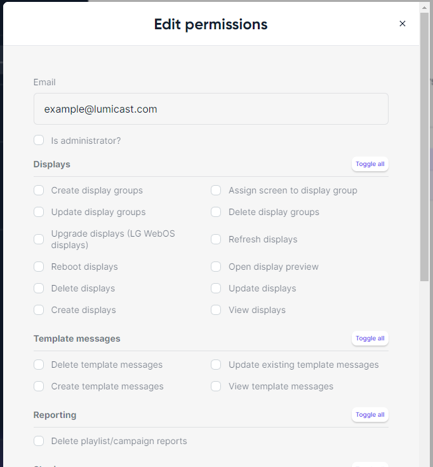The height and width of the screenshot is (467, 433).
Task: Toggle all Reporting permissions
Action: pos(370,415)
